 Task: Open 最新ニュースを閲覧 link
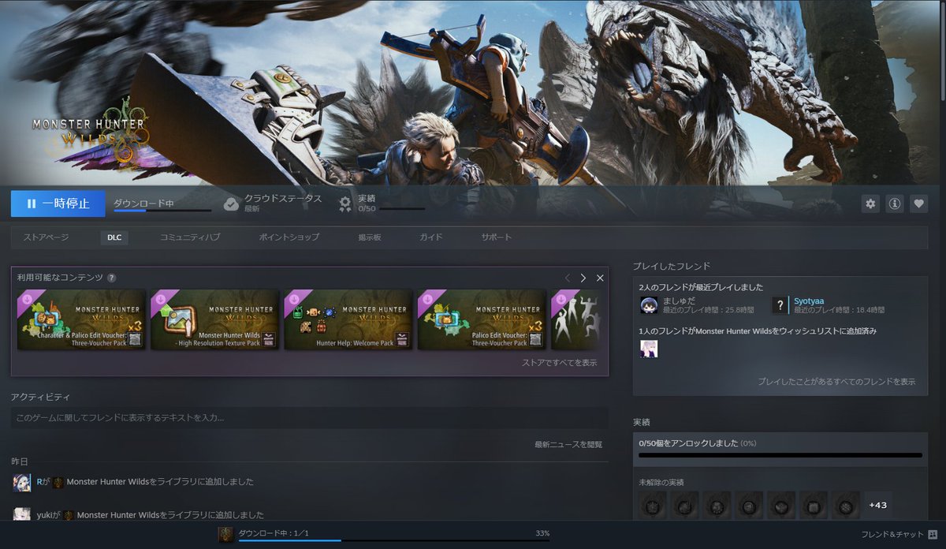pyautogui.click(x=568, y=445)
